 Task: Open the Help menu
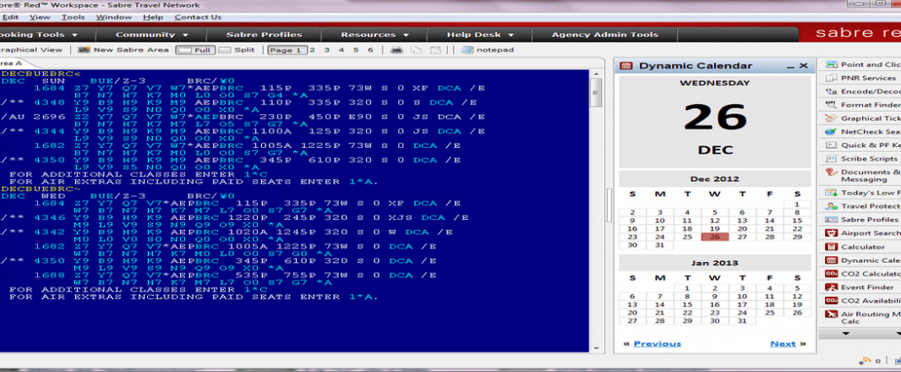click(153, 17)
